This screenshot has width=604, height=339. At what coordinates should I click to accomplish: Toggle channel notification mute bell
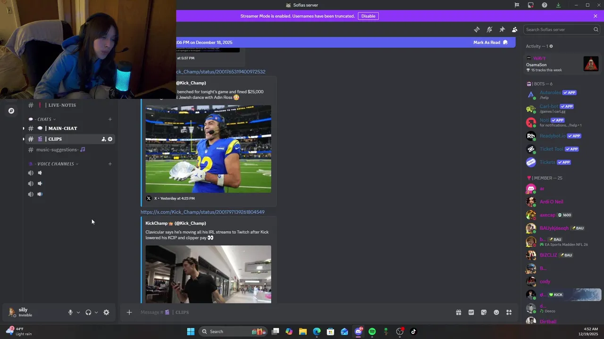click(489, 29)
